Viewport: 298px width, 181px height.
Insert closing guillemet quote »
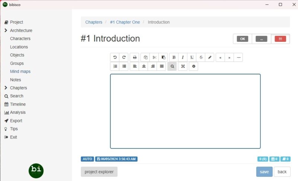(x=229, y=57)
